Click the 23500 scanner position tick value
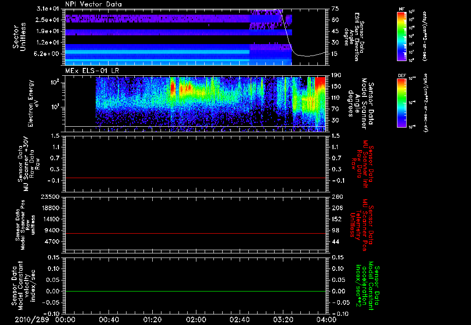The image size is (471, 325). [50, 197]
